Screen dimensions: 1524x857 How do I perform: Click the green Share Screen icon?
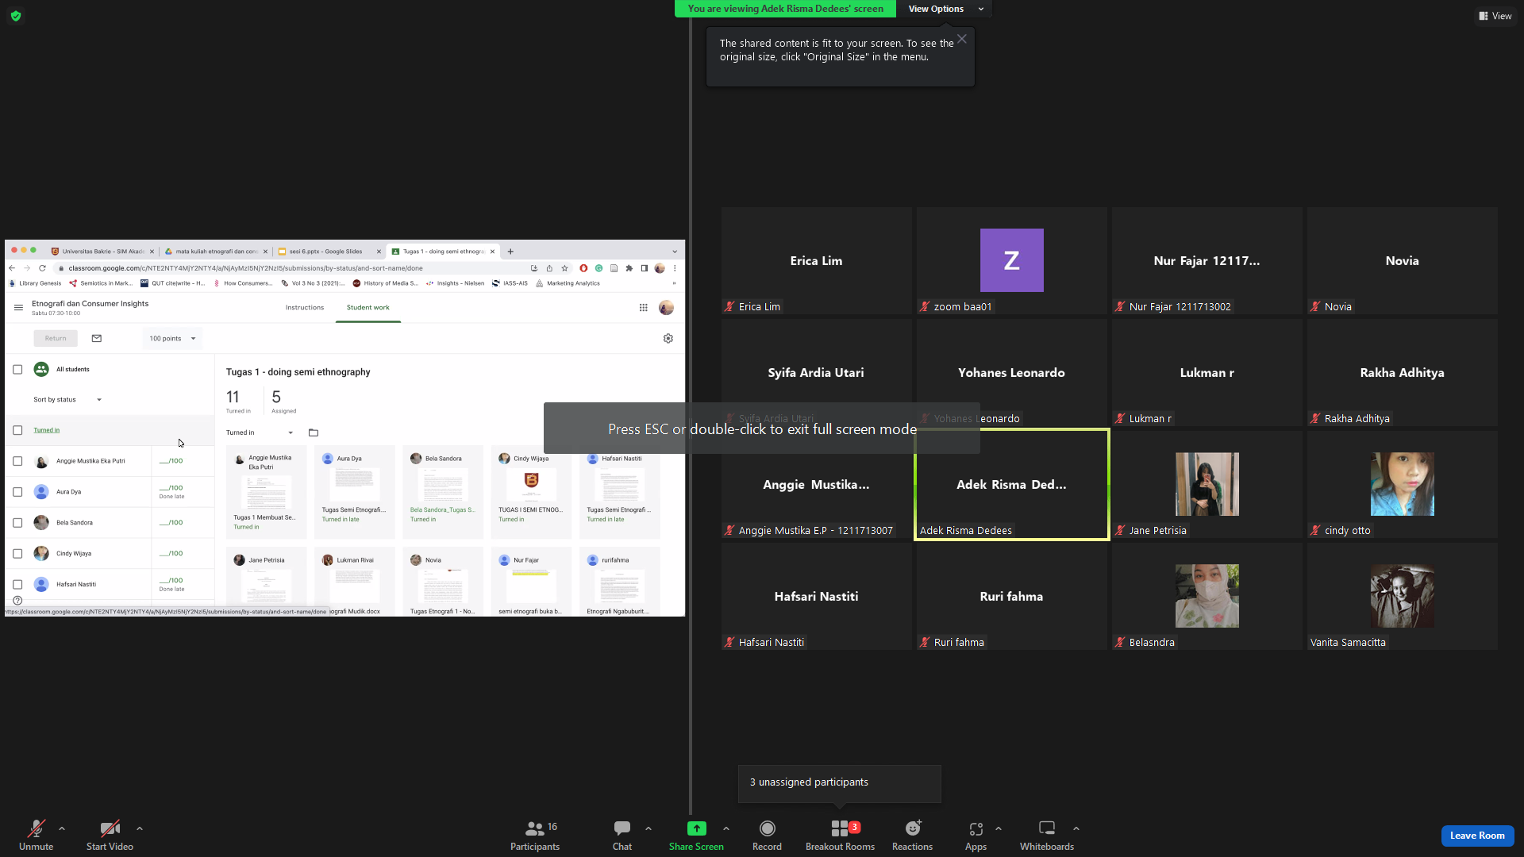tap(696, 828)
